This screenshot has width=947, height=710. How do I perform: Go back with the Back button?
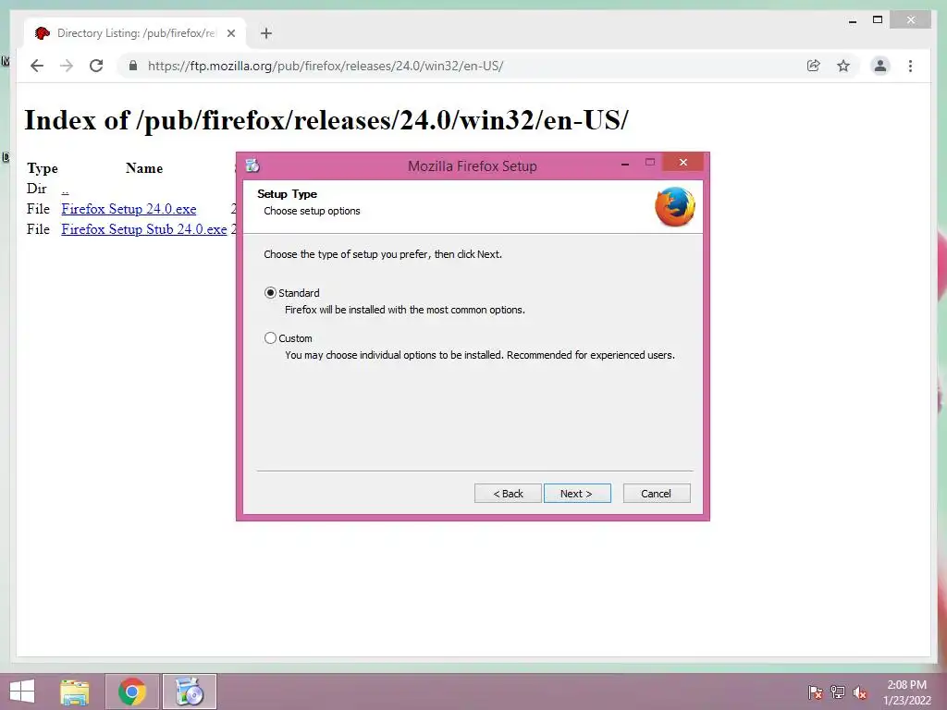(x=508, y=494)
